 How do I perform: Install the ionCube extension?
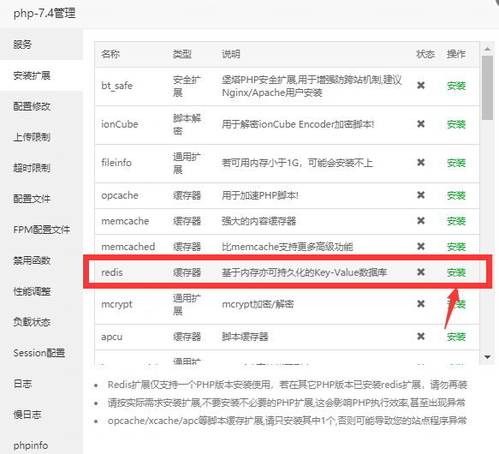click(456, 124)
